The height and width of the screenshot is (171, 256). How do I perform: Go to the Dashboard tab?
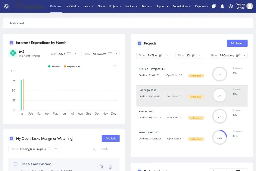click(x=56, y=6)
